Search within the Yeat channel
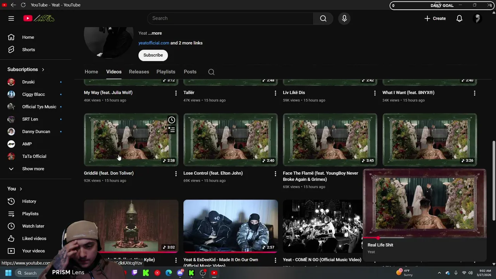The width and height of the screenshot is (496, 279). point(211,72)
